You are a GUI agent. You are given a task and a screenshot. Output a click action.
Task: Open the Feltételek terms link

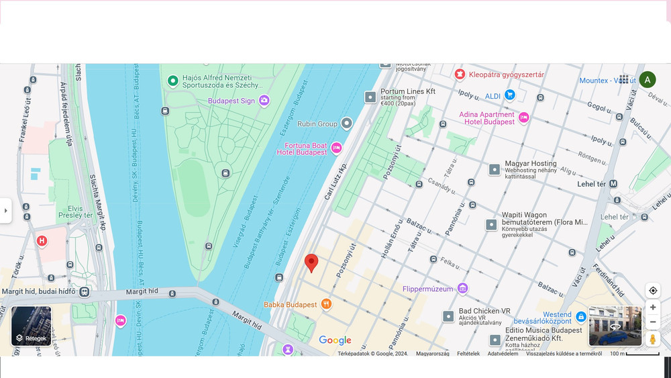pos(468,354)
